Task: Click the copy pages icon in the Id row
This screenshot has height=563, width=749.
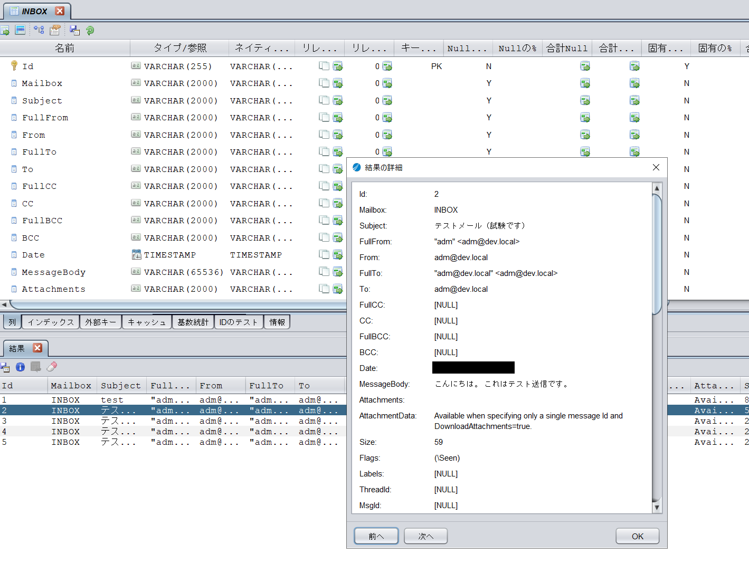Action: [324, 66]
